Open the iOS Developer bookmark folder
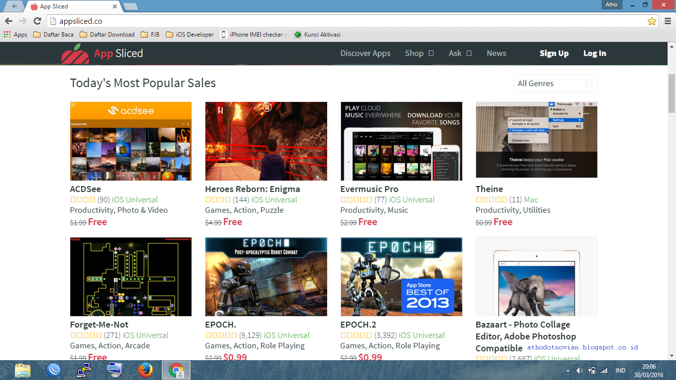676x380 pixels. (190, 35)
